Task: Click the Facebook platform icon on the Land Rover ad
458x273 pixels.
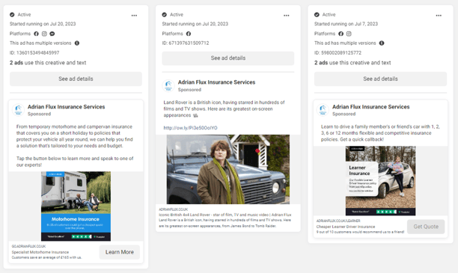Action: [189, 34]
